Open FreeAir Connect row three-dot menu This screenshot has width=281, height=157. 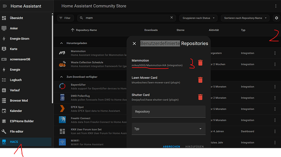[x=275, y=120]
